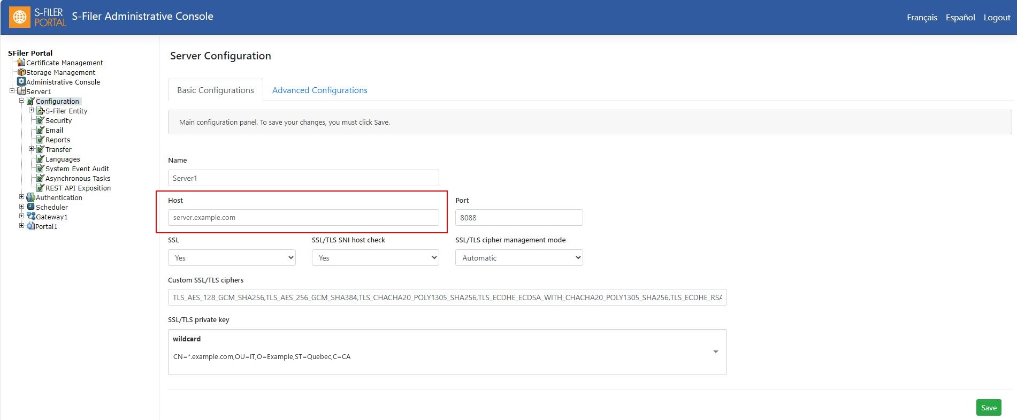This screenshot has width=1017, height=420.
Task: Click the Name input field
Action: click(x=303, y=178)
